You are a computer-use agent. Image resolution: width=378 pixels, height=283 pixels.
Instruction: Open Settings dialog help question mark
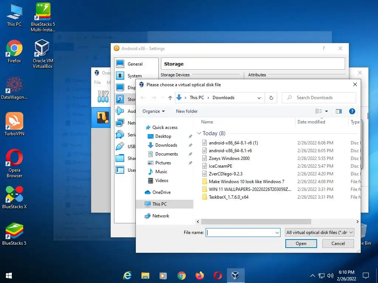(x=324, y=48)
